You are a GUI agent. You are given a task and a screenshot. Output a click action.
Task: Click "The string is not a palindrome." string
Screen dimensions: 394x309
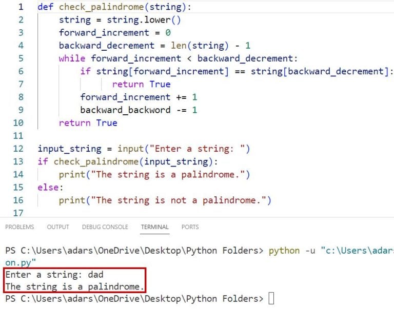179,200
